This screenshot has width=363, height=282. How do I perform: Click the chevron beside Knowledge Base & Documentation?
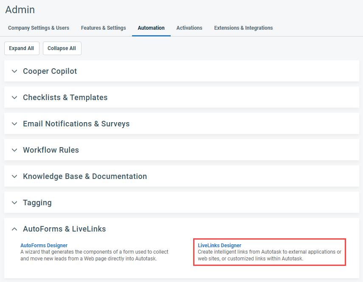[14, 176]
